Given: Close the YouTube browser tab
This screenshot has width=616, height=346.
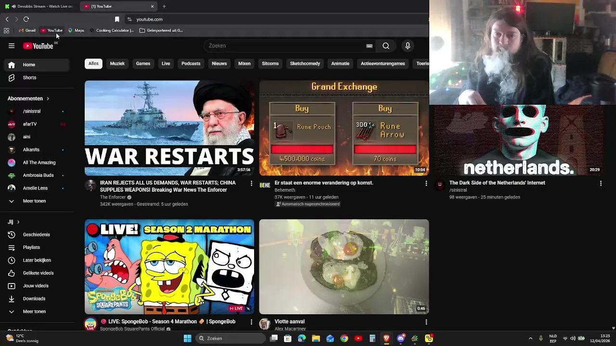Looking at the screenshot, I should coord(153,6).
